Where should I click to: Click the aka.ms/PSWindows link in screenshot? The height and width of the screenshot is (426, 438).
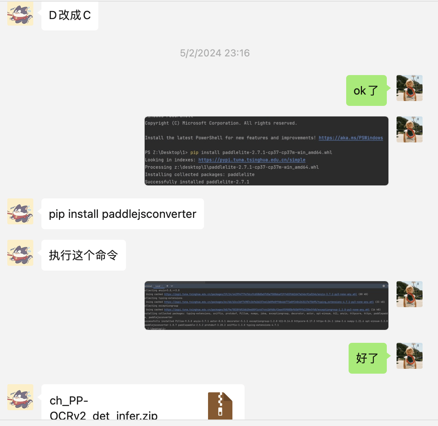[351, 138]
